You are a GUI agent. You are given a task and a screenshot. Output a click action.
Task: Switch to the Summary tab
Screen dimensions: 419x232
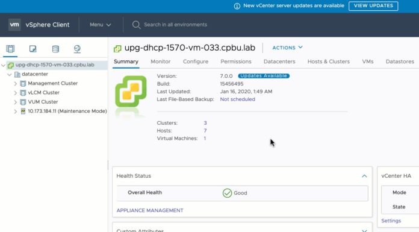point(126,61)
